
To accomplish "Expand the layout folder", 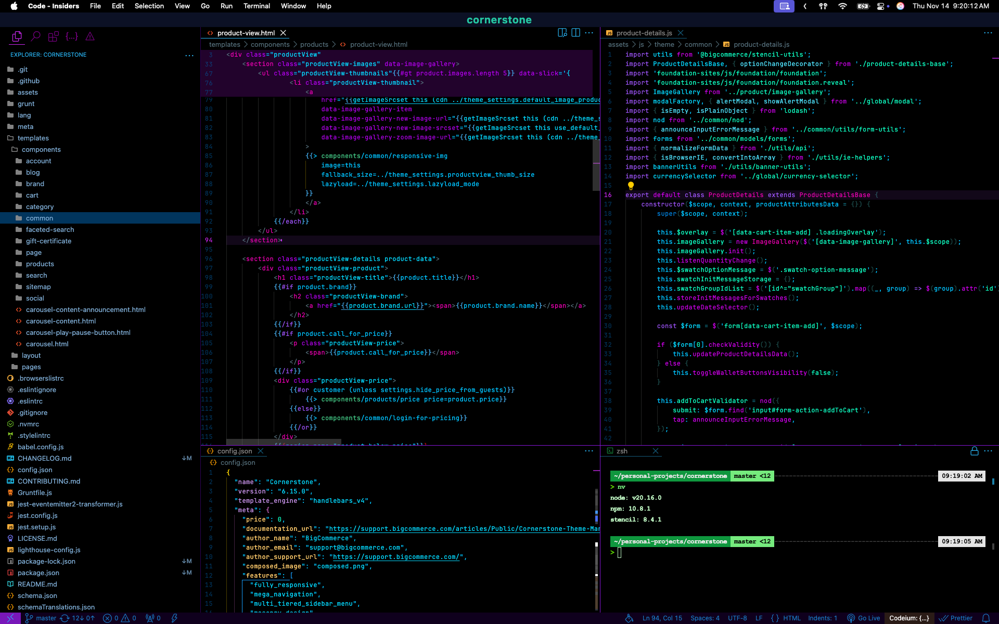I will pos(31,356).
